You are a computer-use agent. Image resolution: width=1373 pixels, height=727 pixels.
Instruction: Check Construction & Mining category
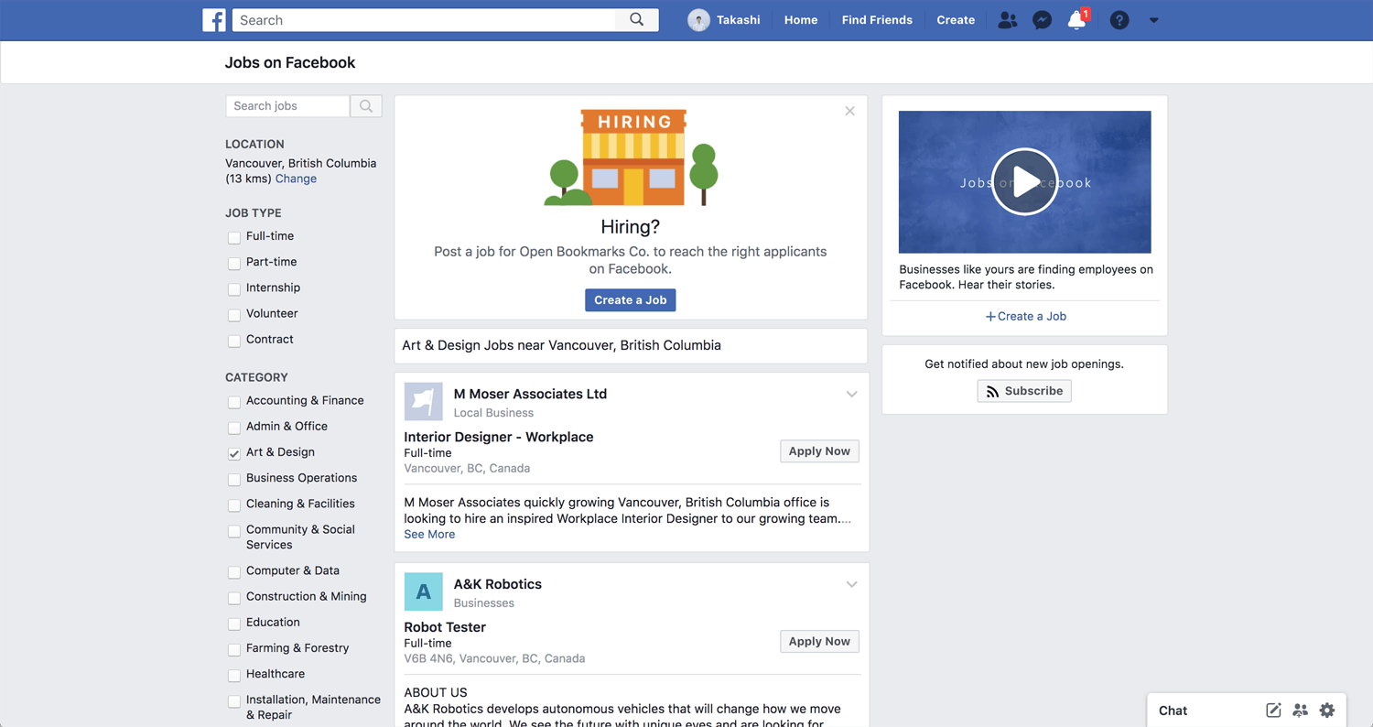(x=234, y=597)
